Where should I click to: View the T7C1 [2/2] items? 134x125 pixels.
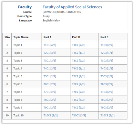point(50,92)
